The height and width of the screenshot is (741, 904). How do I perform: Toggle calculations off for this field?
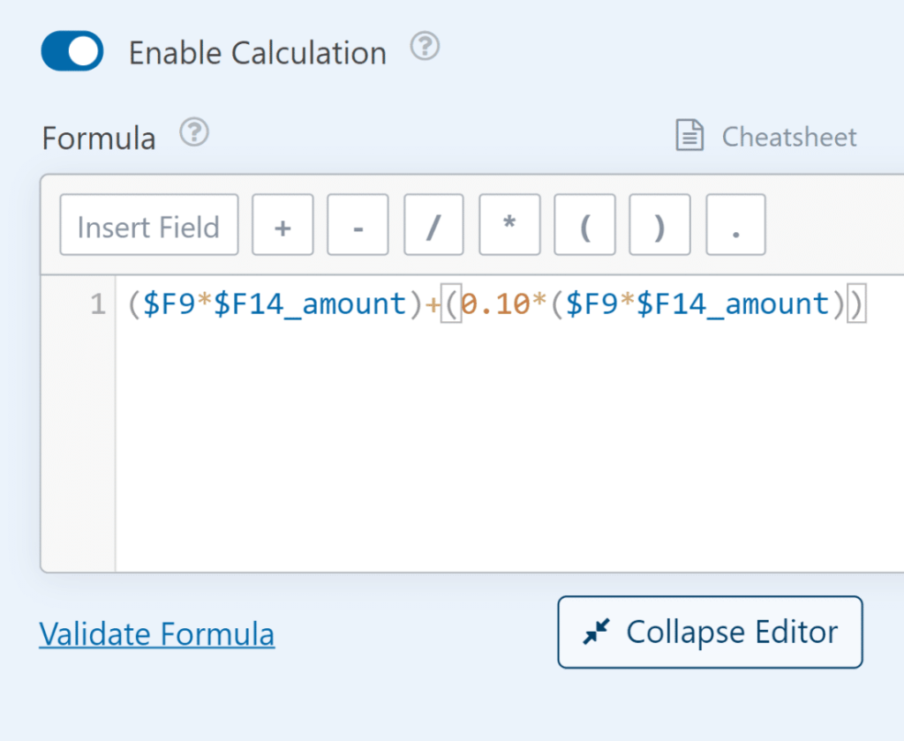72,50
